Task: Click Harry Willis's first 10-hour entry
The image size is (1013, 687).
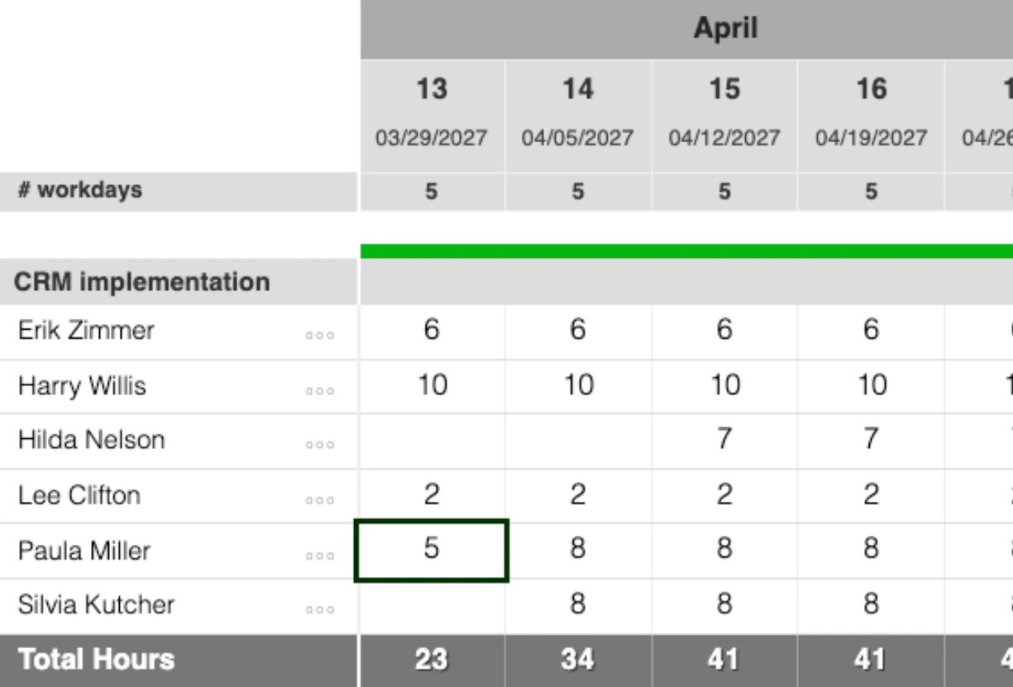Action: (x=432, y=386)
